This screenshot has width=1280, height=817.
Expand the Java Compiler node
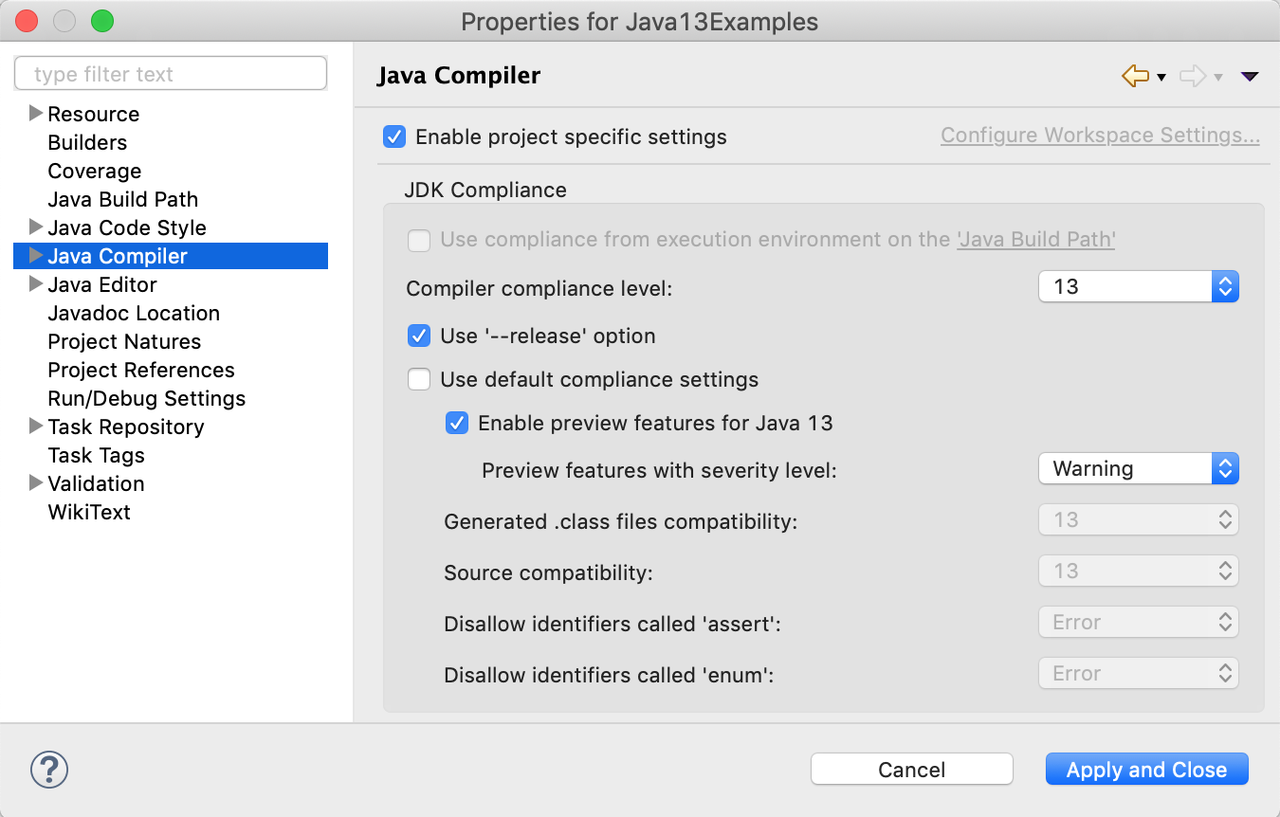(36, 256)
